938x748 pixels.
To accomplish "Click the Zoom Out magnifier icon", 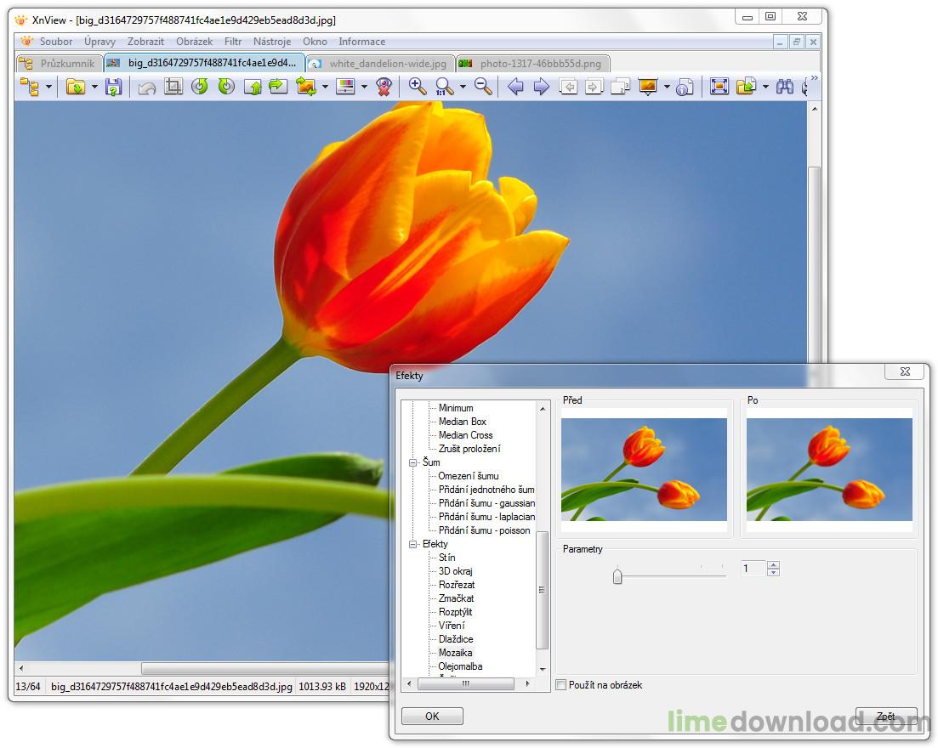I will pyautogui.click(x=483, y=86).
